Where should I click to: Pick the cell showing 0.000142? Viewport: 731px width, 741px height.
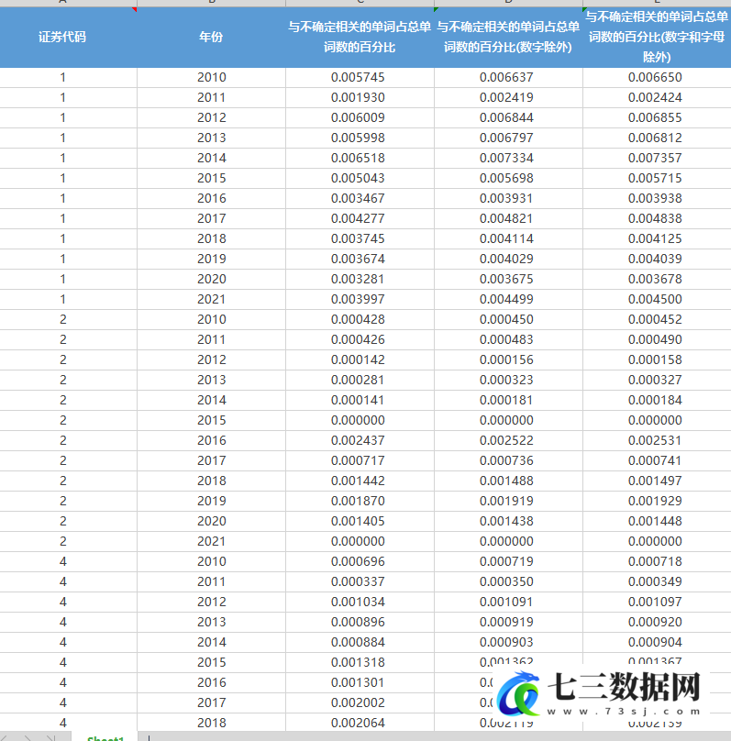pyautogui.click(x=360, y=360)
